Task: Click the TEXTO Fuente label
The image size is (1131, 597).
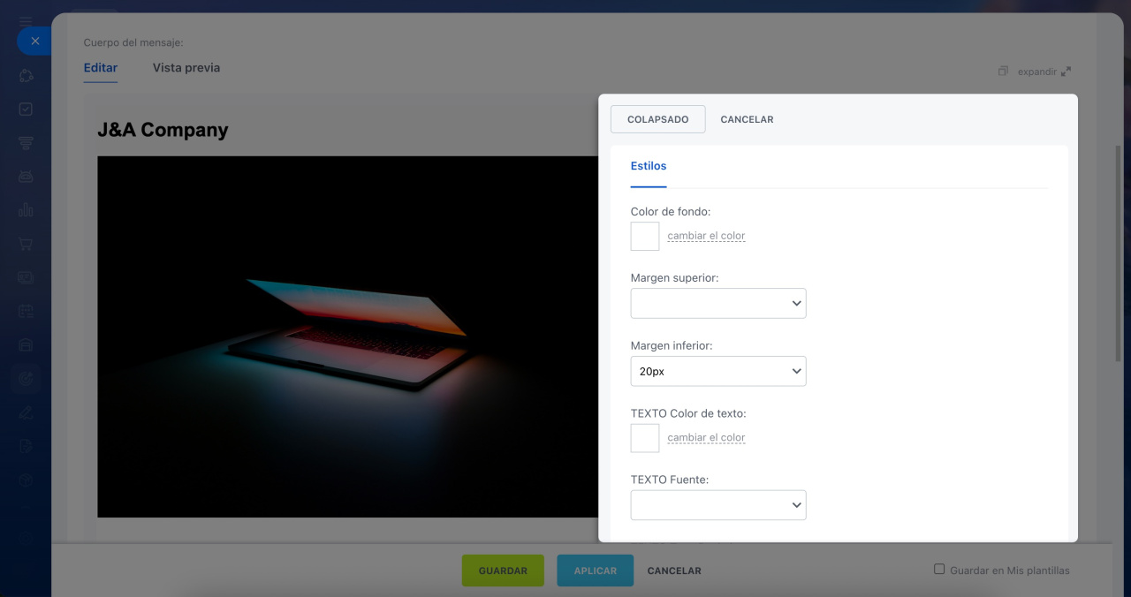Action: tap(670, 480)
